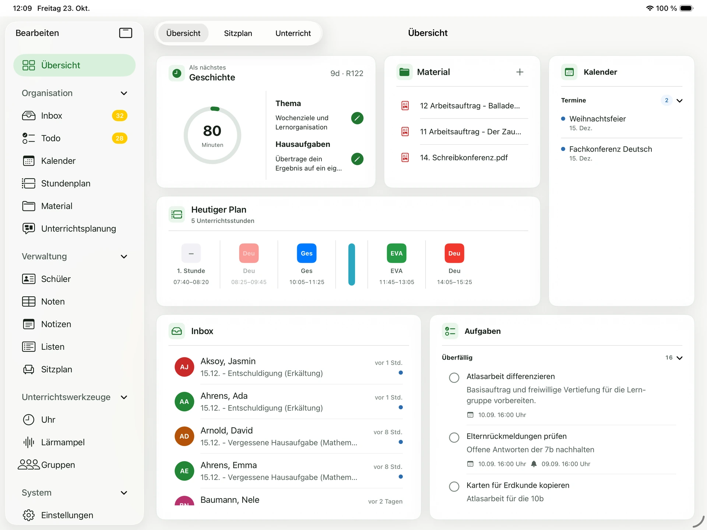Collapse the System section

coord(124,493)
